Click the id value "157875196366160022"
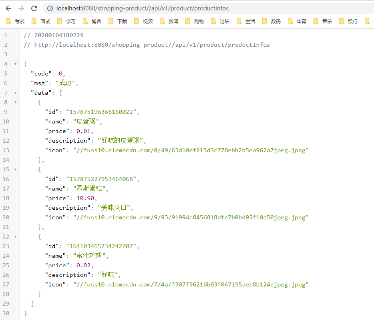374x320 pixels. point(101,112)
